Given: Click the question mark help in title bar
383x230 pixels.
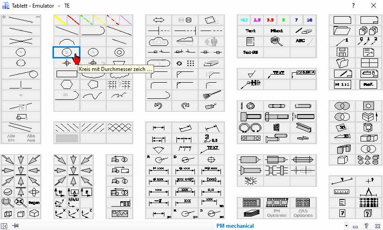Looking at the screenshot, I should tap(353, 5).
